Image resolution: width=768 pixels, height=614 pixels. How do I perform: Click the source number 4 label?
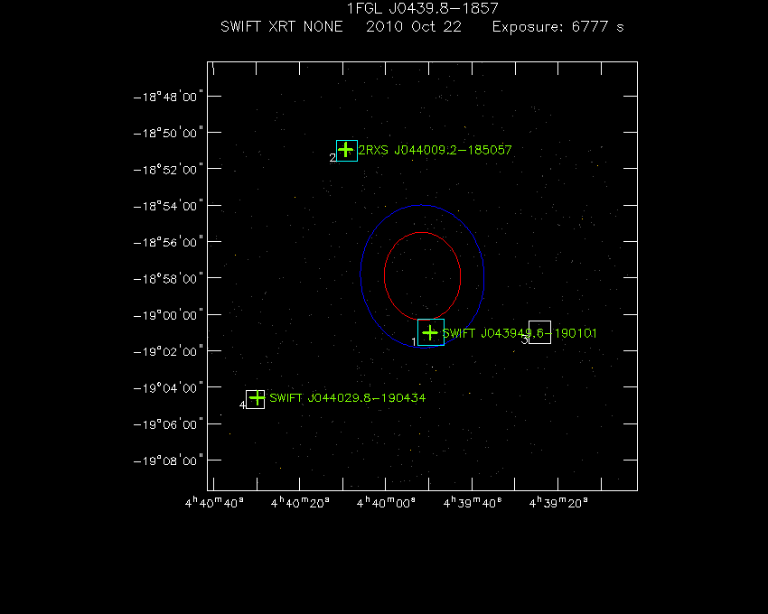click(242, 405)
